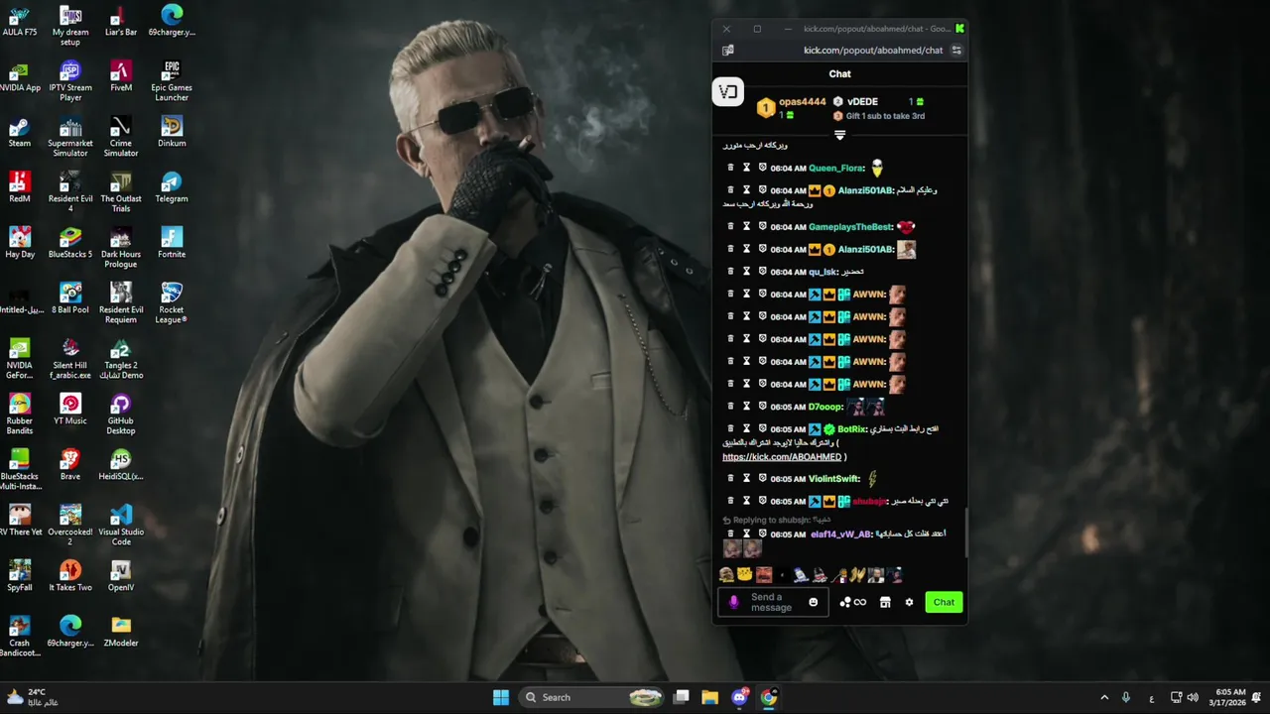Viewport: 1270px width, 714px height.
Task: Open weather widget showing 24°C
Action: point(31,697)
